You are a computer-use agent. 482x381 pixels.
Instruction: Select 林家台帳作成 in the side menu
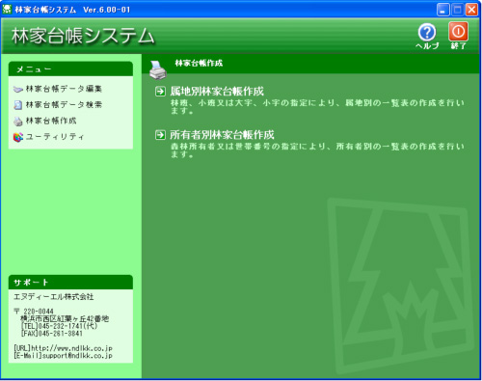(51, 121)
